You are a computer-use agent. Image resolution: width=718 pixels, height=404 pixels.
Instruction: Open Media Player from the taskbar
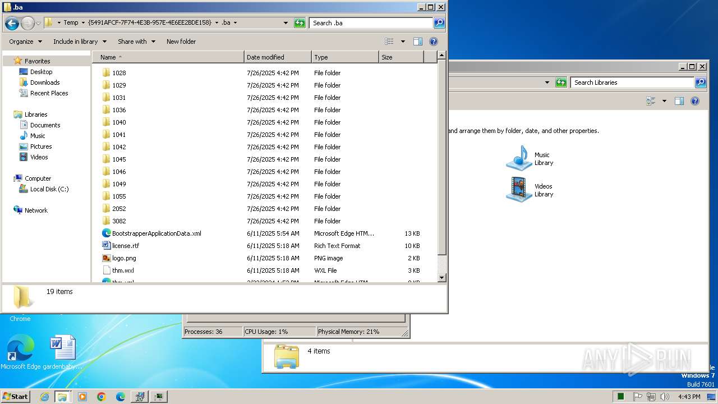(x=82, y=397)
